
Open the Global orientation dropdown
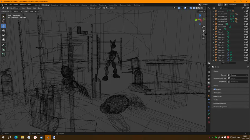point(92,8)
